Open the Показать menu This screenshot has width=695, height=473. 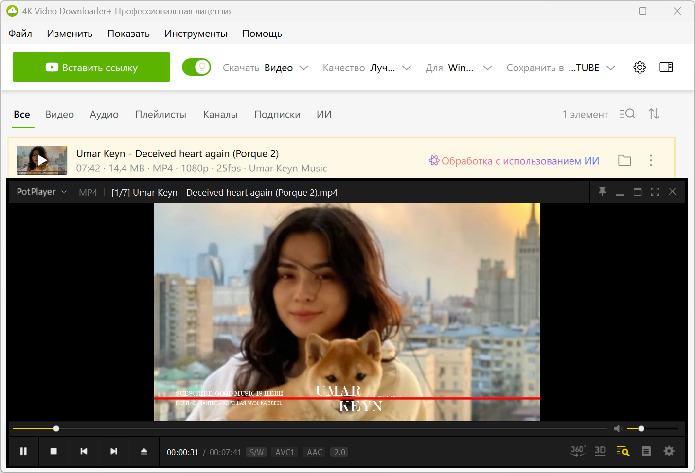[x=128, y=34]
